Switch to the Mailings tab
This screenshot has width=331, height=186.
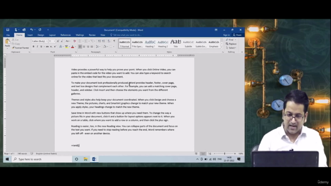coord(80,35)
